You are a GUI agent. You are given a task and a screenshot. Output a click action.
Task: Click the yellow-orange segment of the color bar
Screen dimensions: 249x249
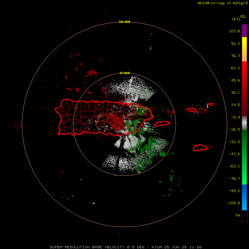pos(244,49)
